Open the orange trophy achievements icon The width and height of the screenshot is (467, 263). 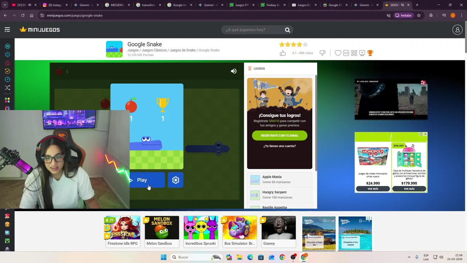coord(370,53)
